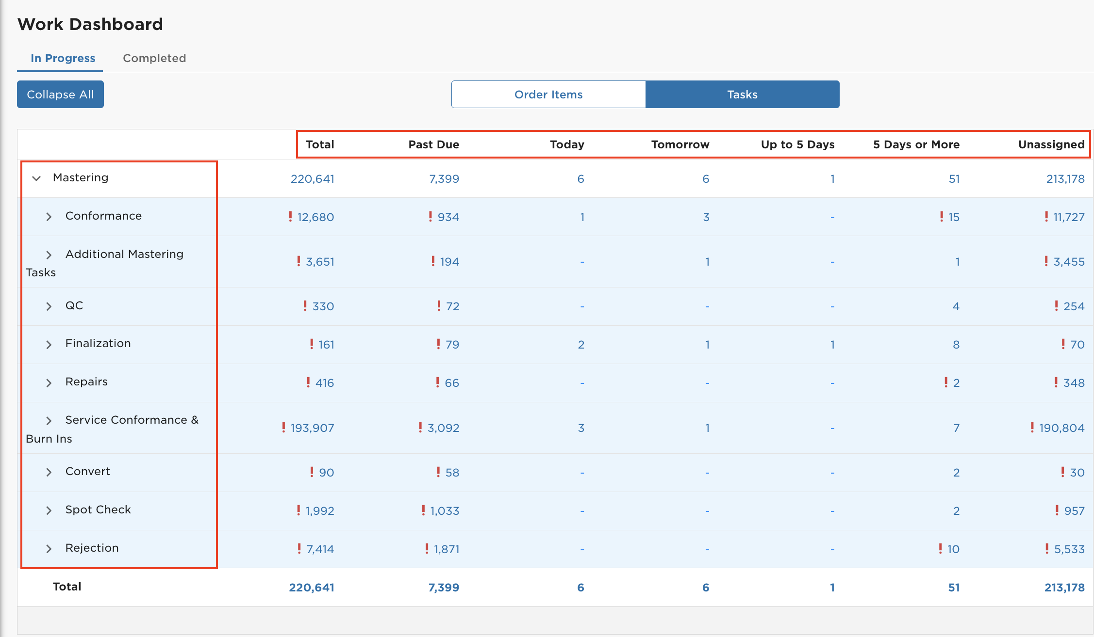Click the Past Due column header

(x=434, y=144)
